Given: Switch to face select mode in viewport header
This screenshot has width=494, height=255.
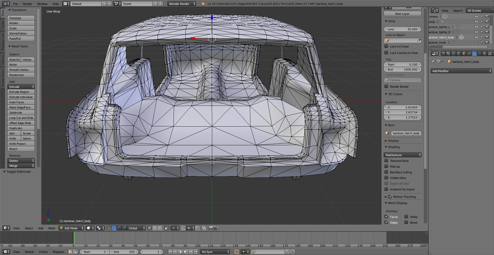Looking at the screenshot, I should (x=160, y=228).
